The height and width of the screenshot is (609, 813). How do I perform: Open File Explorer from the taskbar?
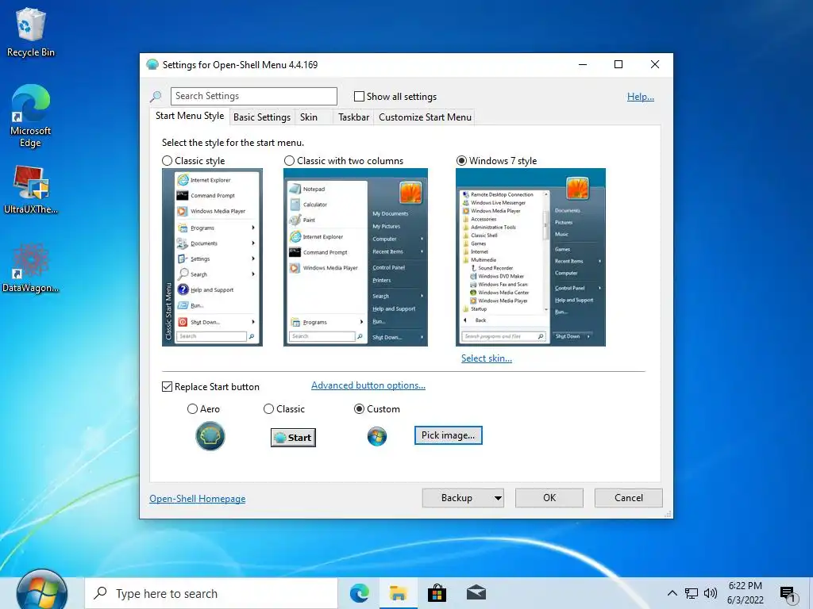399,593
